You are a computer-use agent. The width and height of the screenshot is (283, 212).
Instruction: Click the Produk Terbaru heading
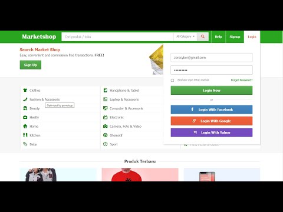click(140, 161)
